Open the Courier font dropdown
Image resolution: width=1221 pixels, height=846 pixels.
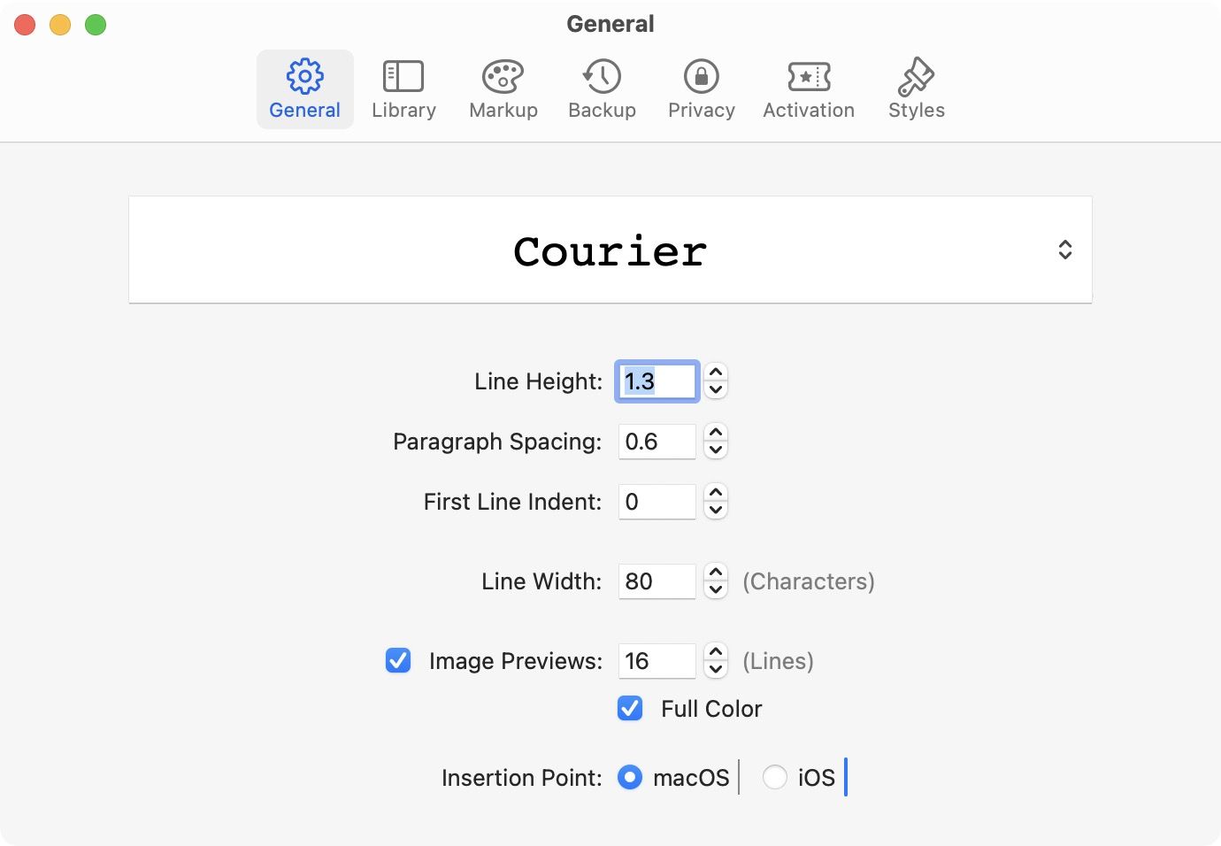coord(610,250)
